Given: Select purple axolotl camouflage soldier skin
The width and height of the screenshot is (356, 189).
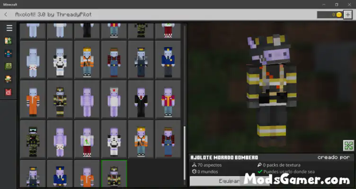Looking at the screenshot, I should pos(33,139).
